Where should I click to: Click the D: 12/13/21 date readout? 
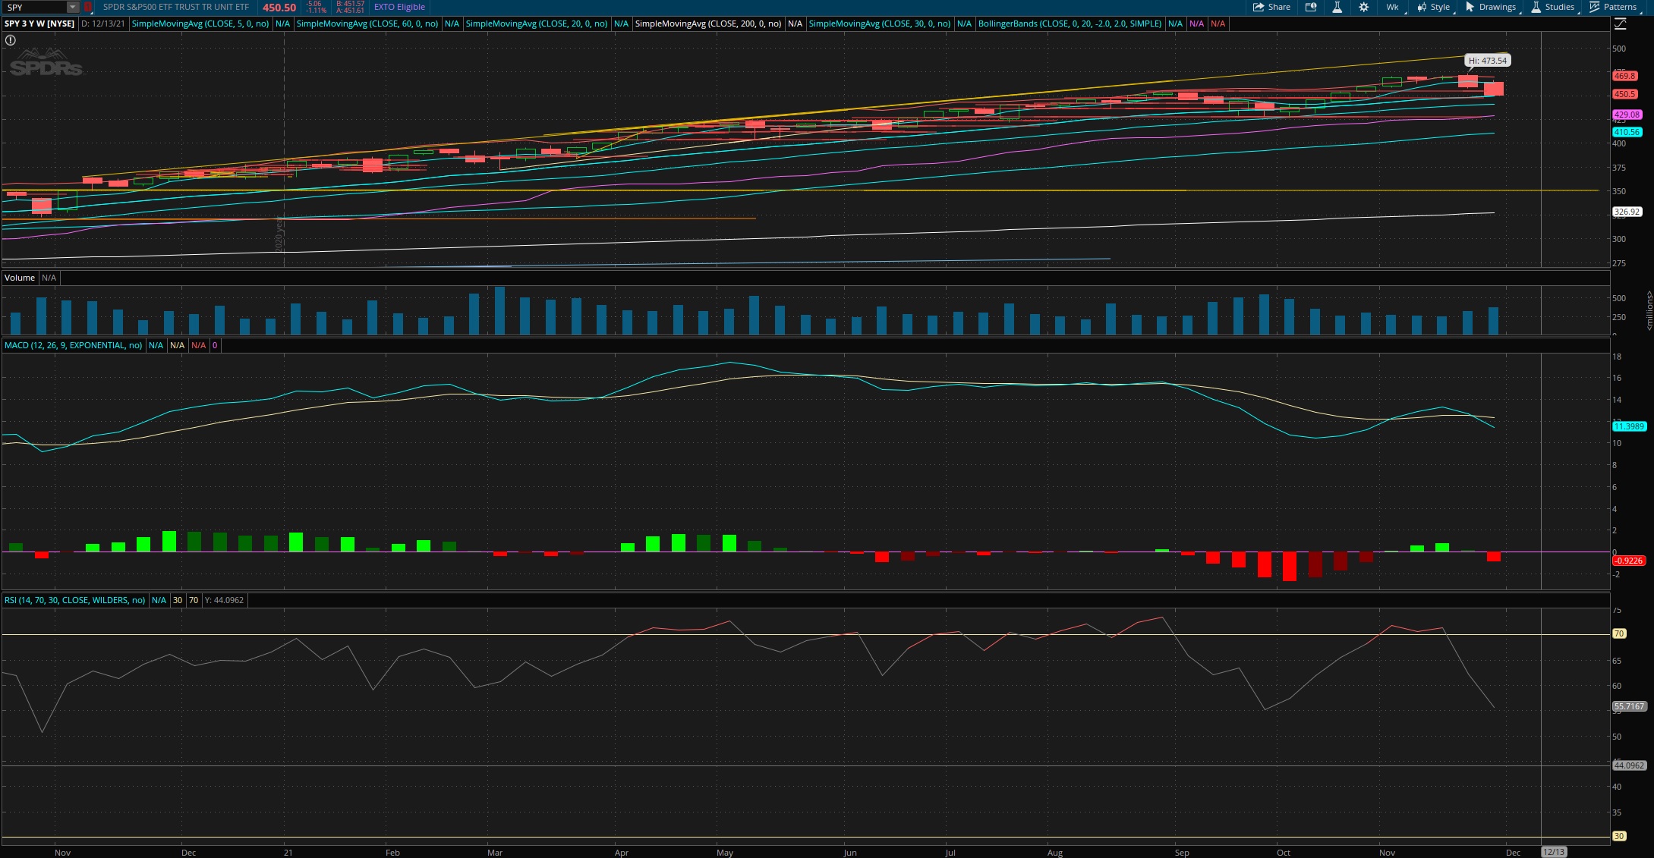tap(103, 24)
